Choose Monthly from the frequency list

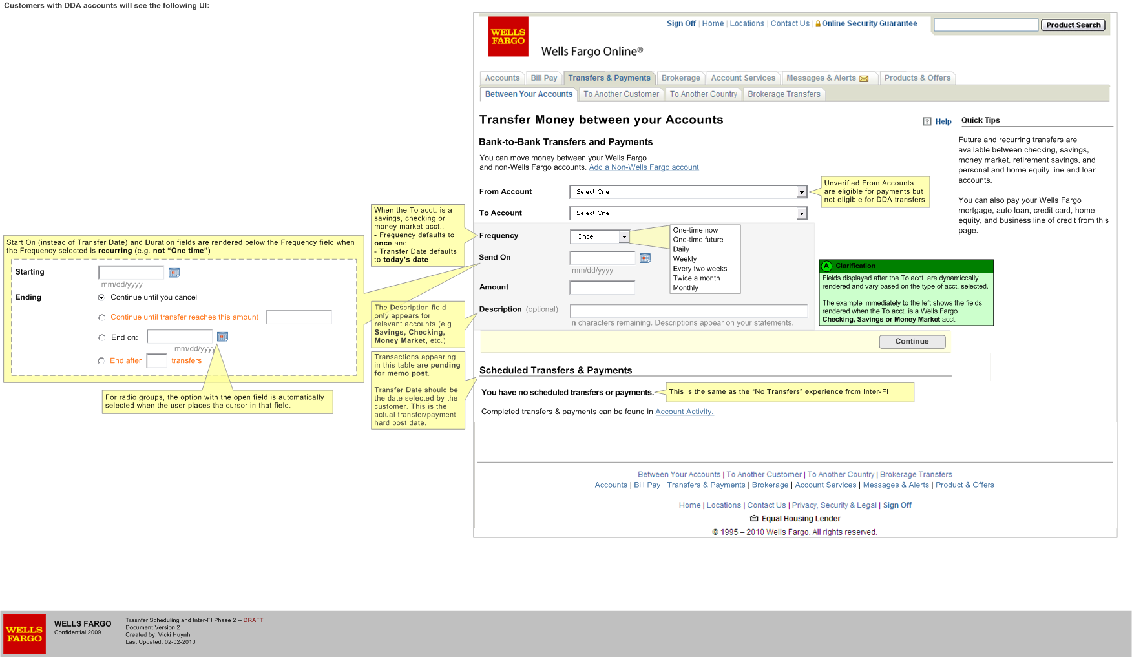(x=686, y=288)
